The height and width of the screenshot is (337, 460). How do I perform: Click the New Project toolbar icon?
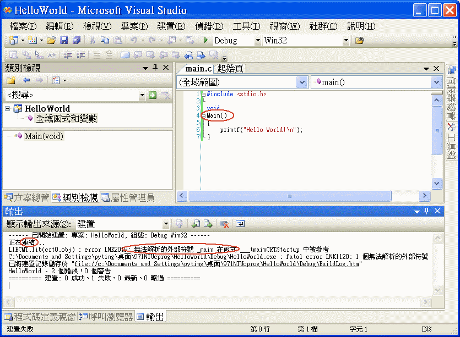point(13,40)
